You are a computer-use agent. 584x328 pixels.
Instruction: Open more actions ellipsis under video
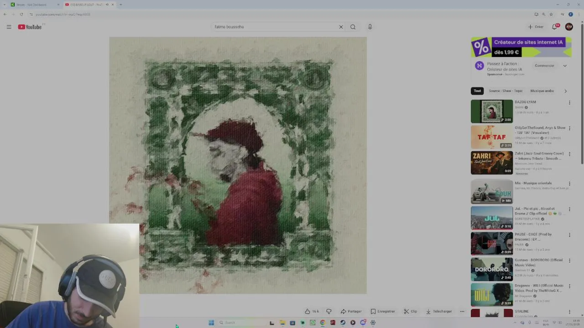click(462, 312)
